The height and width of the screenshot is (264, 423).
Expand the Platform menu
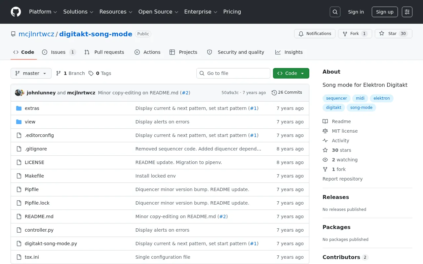(43, 12)
